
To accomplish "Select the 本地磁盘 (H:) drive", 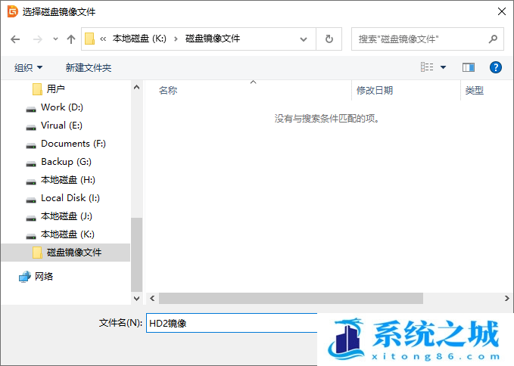I will (x=67, y=180).
